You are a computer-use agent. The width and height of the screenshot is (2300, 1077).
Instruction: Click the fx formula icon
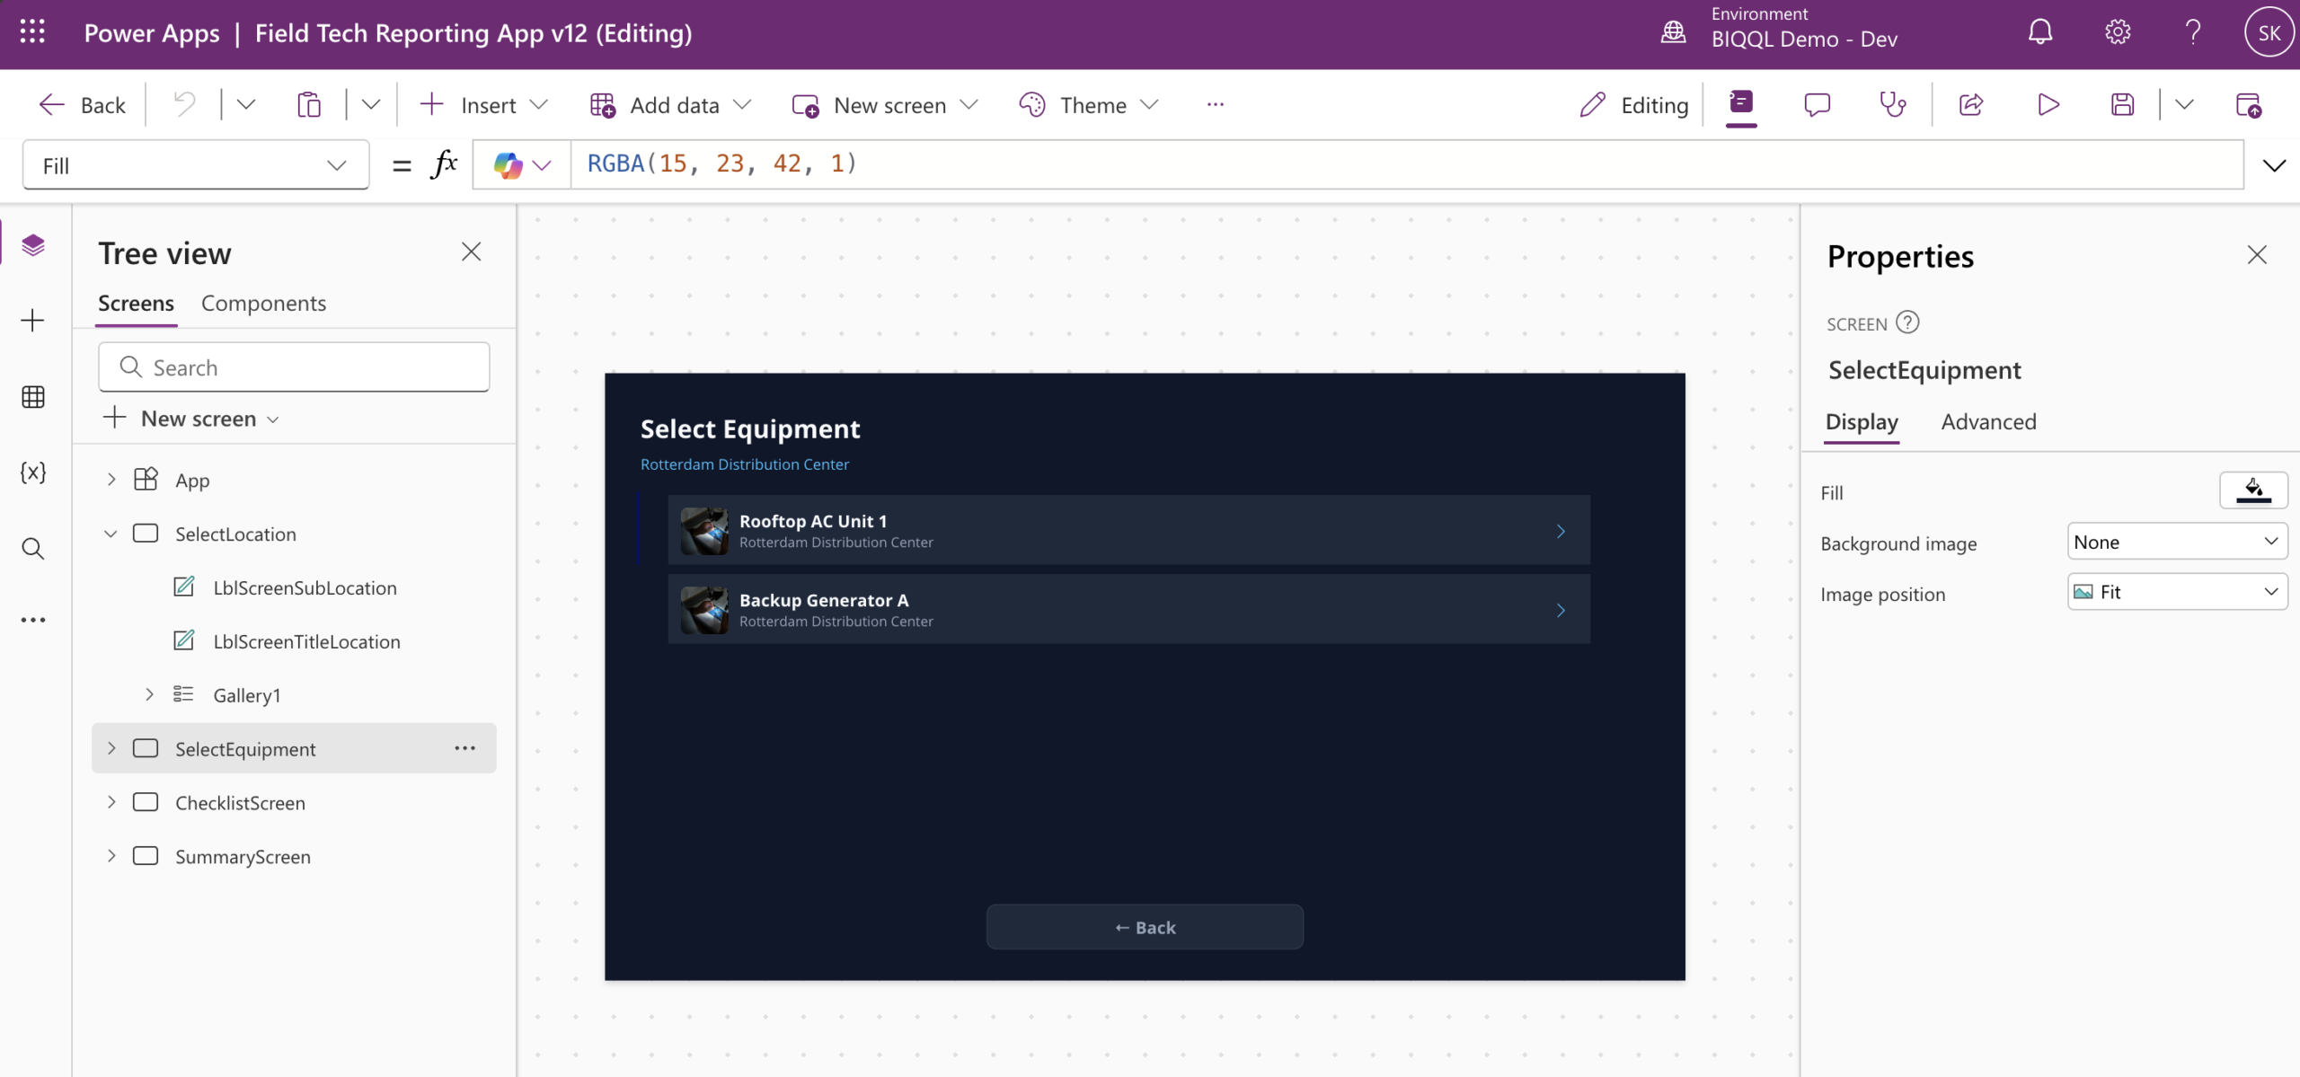coord(445,164)
